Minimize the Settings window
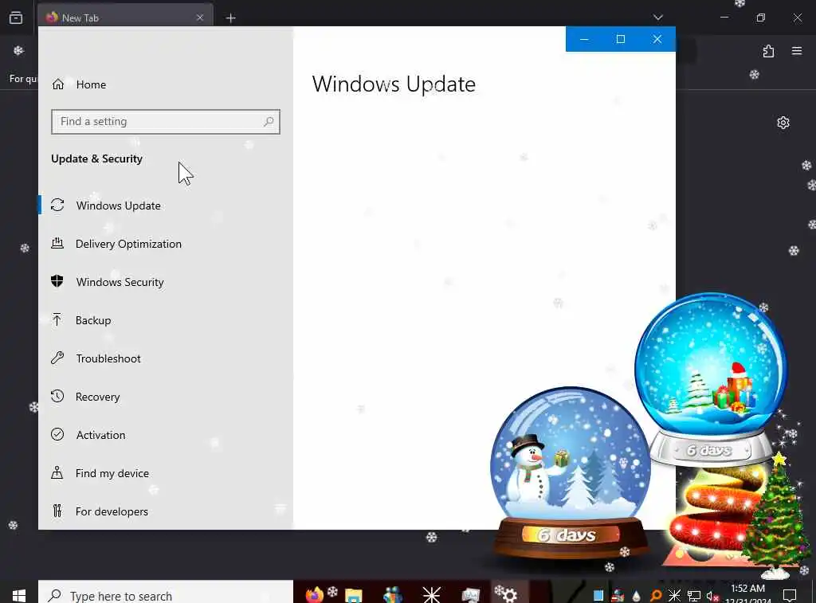 pos(584,39)
